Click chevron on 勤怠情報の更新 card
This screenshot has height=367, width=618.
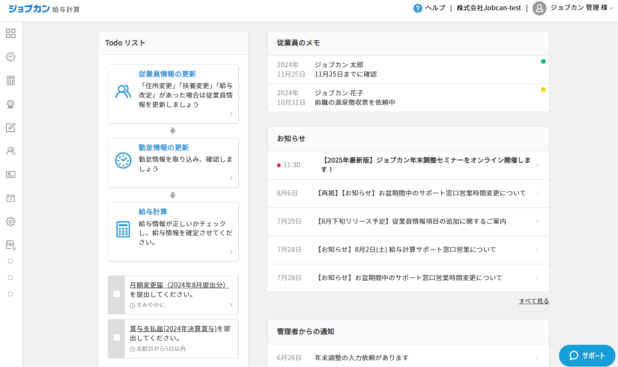pyautogui.click(x=231, y=178)
